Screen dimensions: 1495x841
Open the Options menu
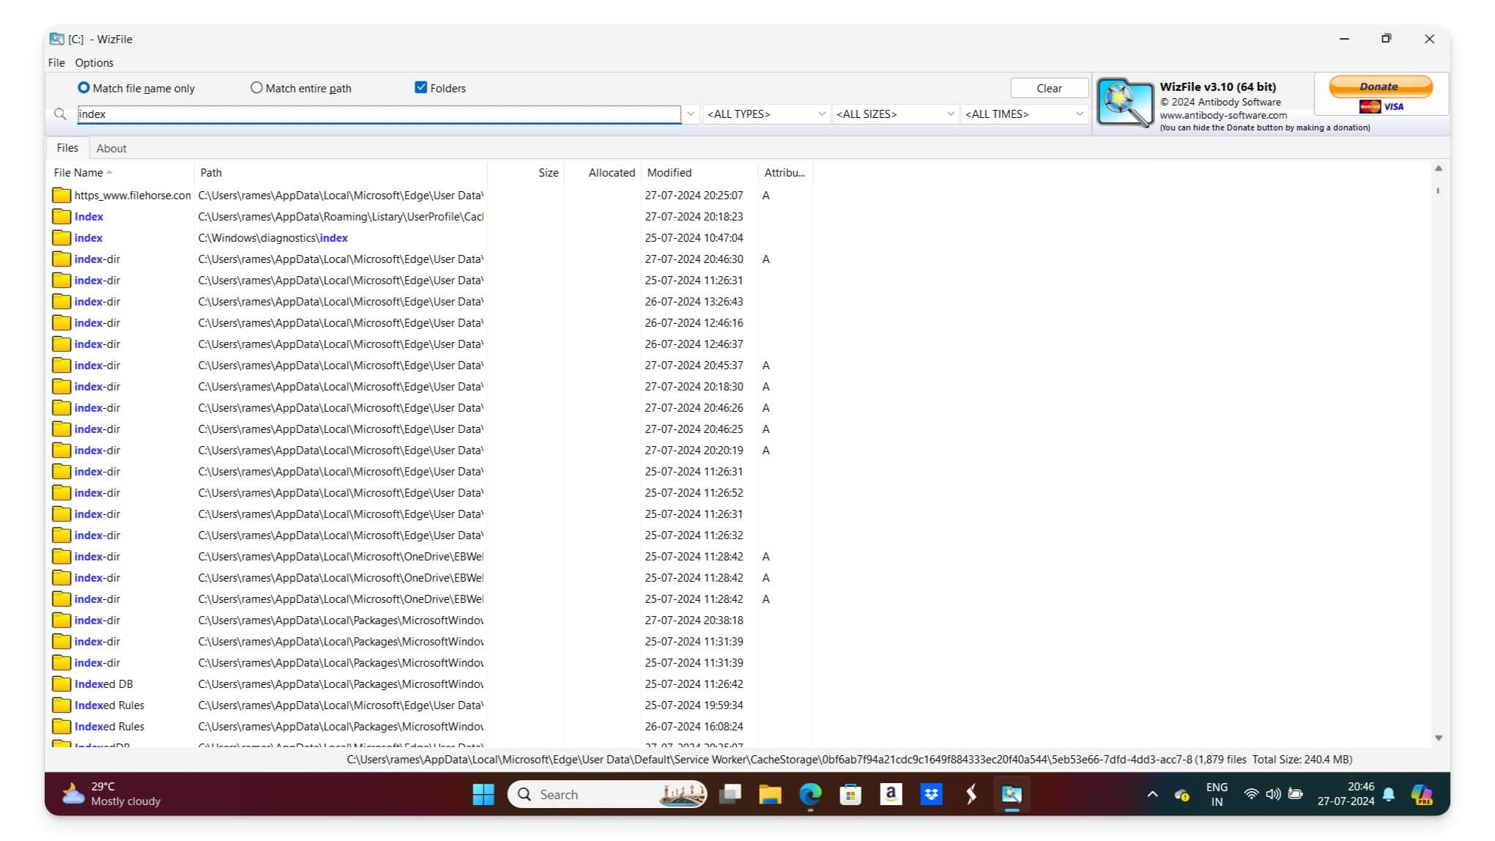[94, 63]
